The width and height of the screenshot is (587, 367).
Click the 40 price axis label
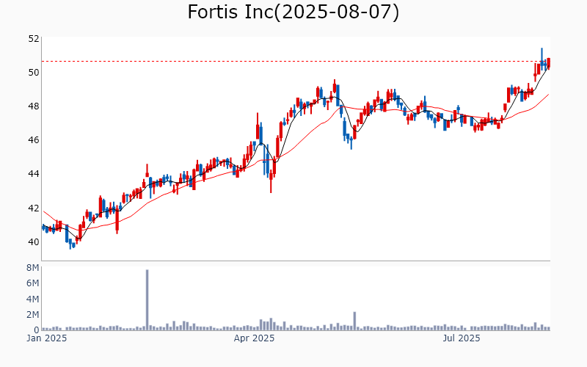(34, 241)
